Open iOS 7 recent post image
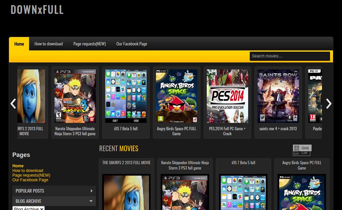Image resolution: width=342 pixels, height=210 pixels. tap(243, 192)
